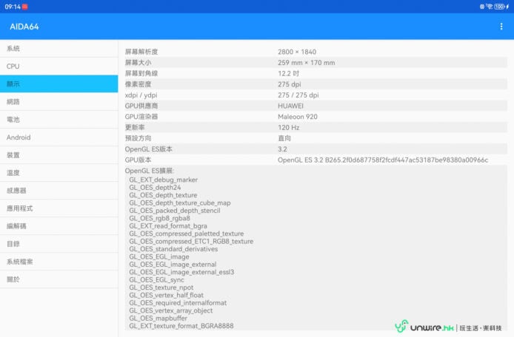Click GL_EXT_read_format_bgra entry
The height and width of the screenshot is (337, 514).
[x=168, y=225]
